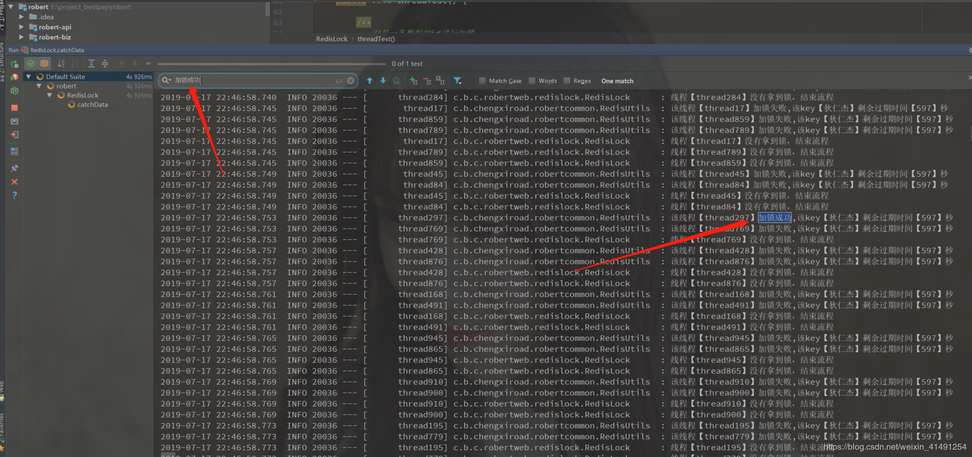
Task: Restore layout using the panel layout icon
Action: (15, 151)
